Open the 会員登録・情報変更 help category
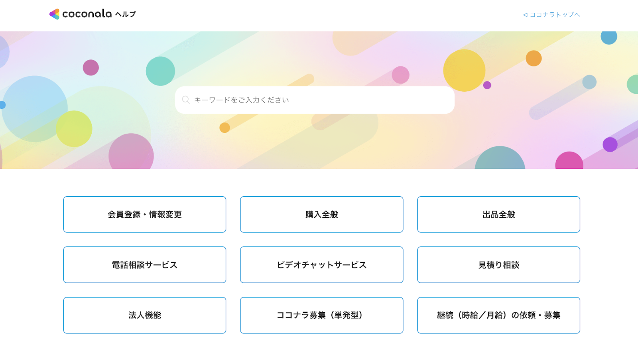This screenshot has width=638, height=345. click(x=144, y=214)
